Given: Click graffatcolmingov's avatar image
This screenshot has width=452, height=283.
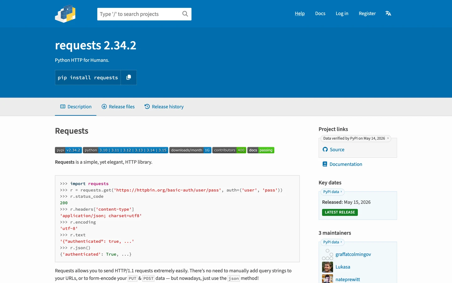Looking at the screenshot, I should coord(327,254).
